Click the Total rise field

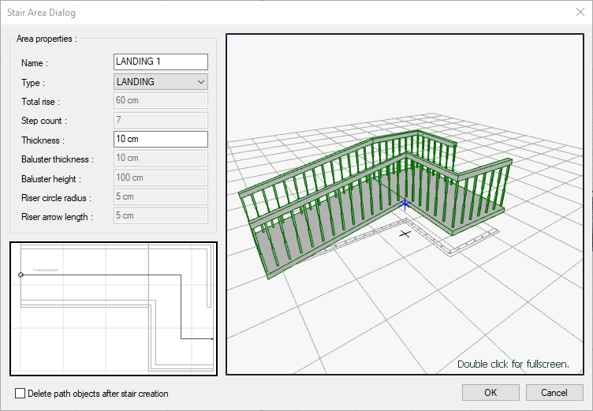point(161,101)
